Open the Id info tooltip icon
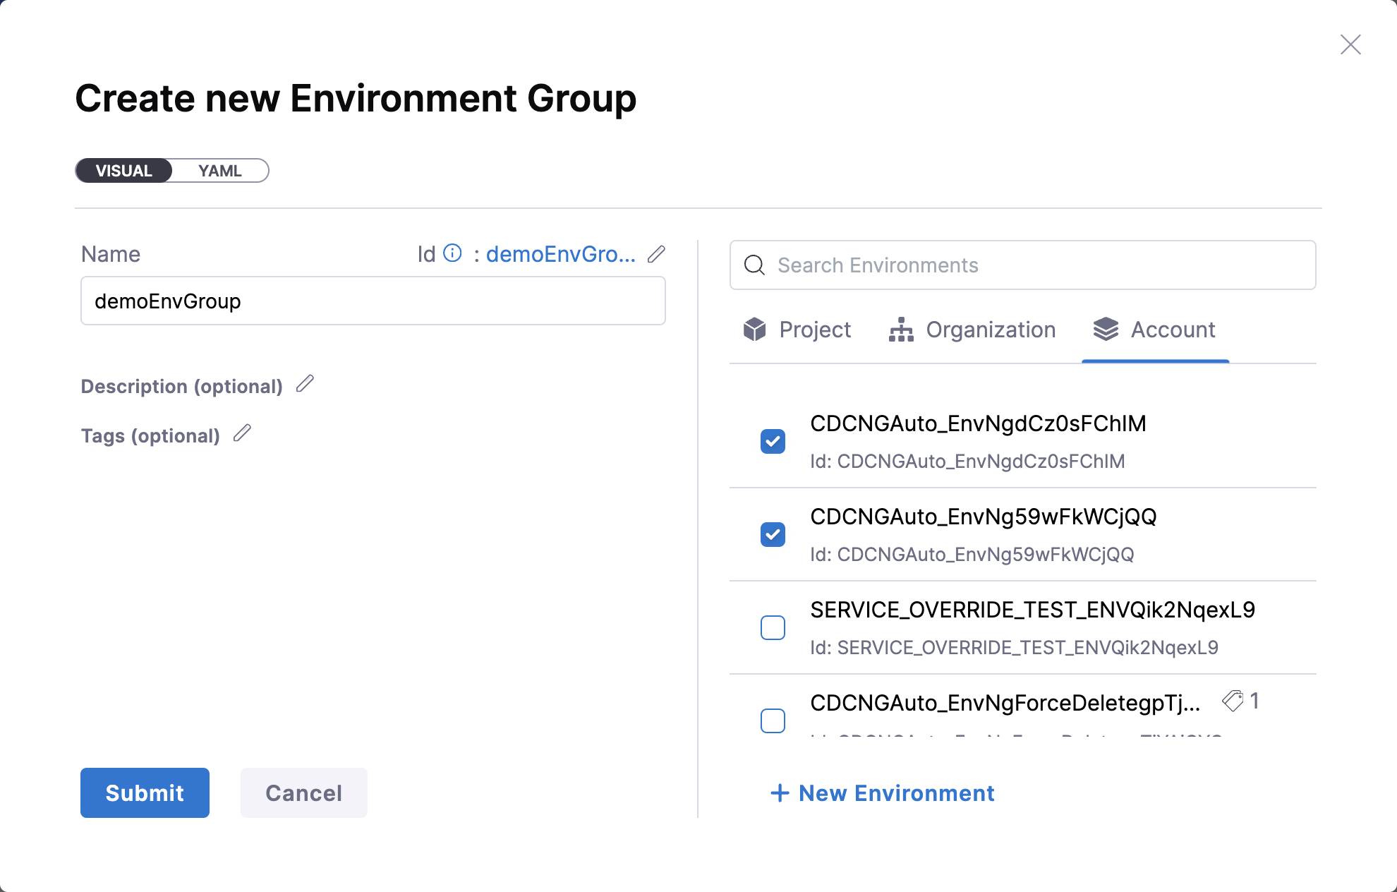Image resolution: width=1397 pixels, height=892 pixels. point(453,253)
